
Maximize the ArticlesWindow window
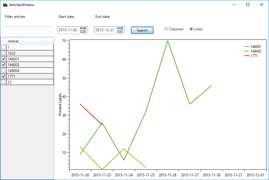[248, 5]
